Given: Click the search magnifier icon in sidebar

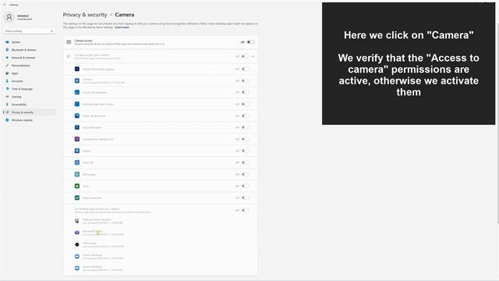Looking at the screenshot, I should click(51, 31).
